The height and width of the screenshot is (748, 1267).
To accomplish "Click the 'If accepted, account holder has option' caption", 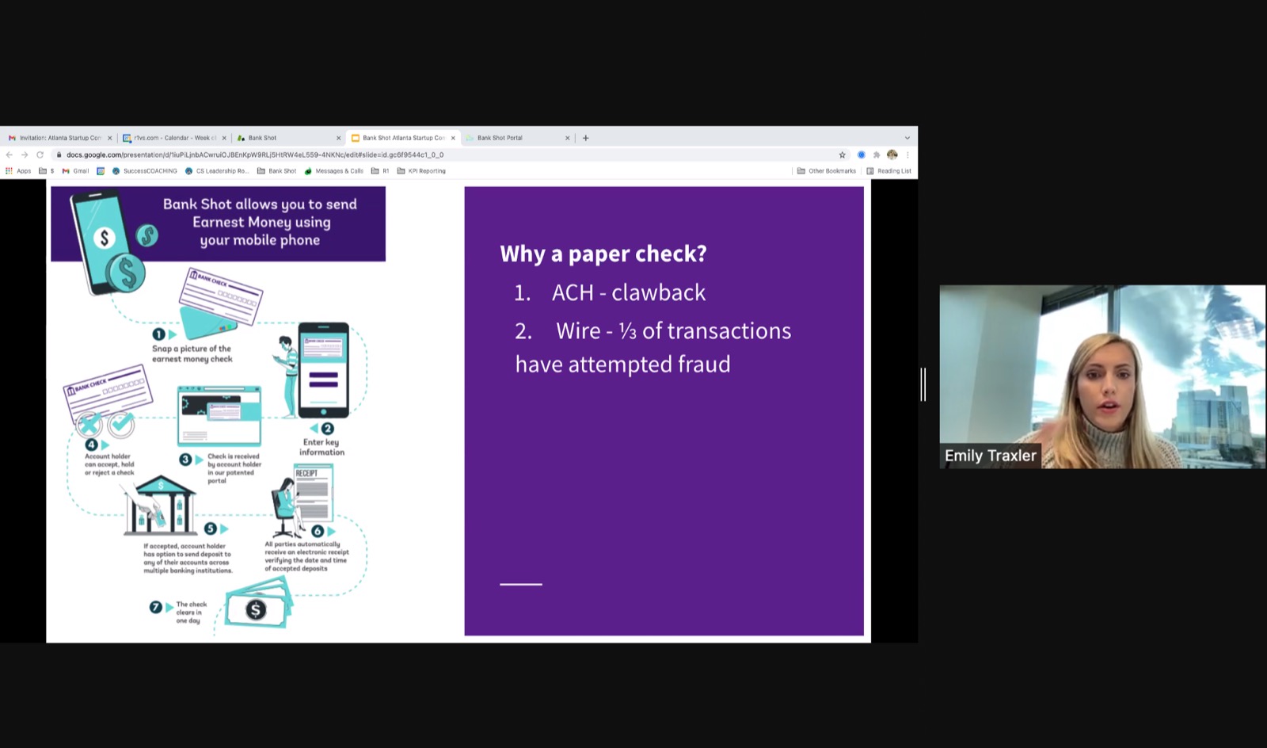I will pyautogui.click(x=188, y=559).
